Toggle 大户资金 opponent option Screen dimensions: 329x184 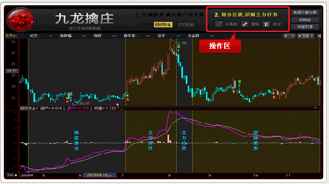[x=186, y=24]
